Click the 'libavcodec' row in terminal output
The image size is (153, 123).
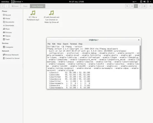(x=69, y=75)
